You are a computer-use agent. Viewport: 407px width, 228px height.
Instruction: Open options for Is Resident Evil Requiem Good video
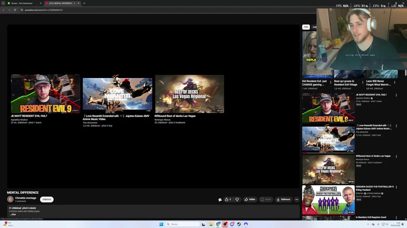tap(396, 218)
